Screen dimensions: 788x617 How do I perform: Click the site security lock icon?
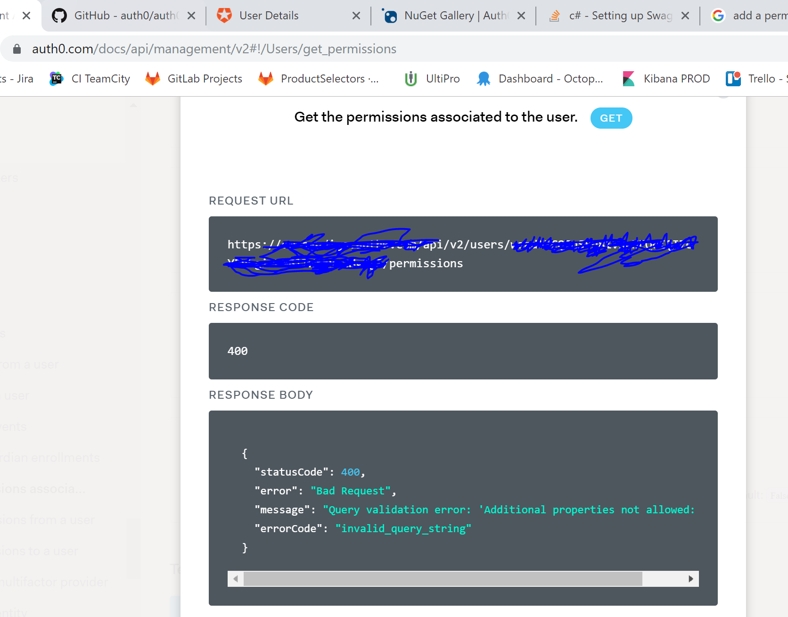point(16,49)
